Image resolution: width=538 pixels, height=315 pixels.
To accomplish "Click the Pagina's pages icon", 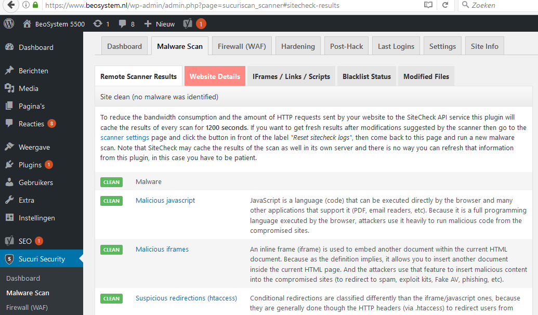I will point(9,106).
